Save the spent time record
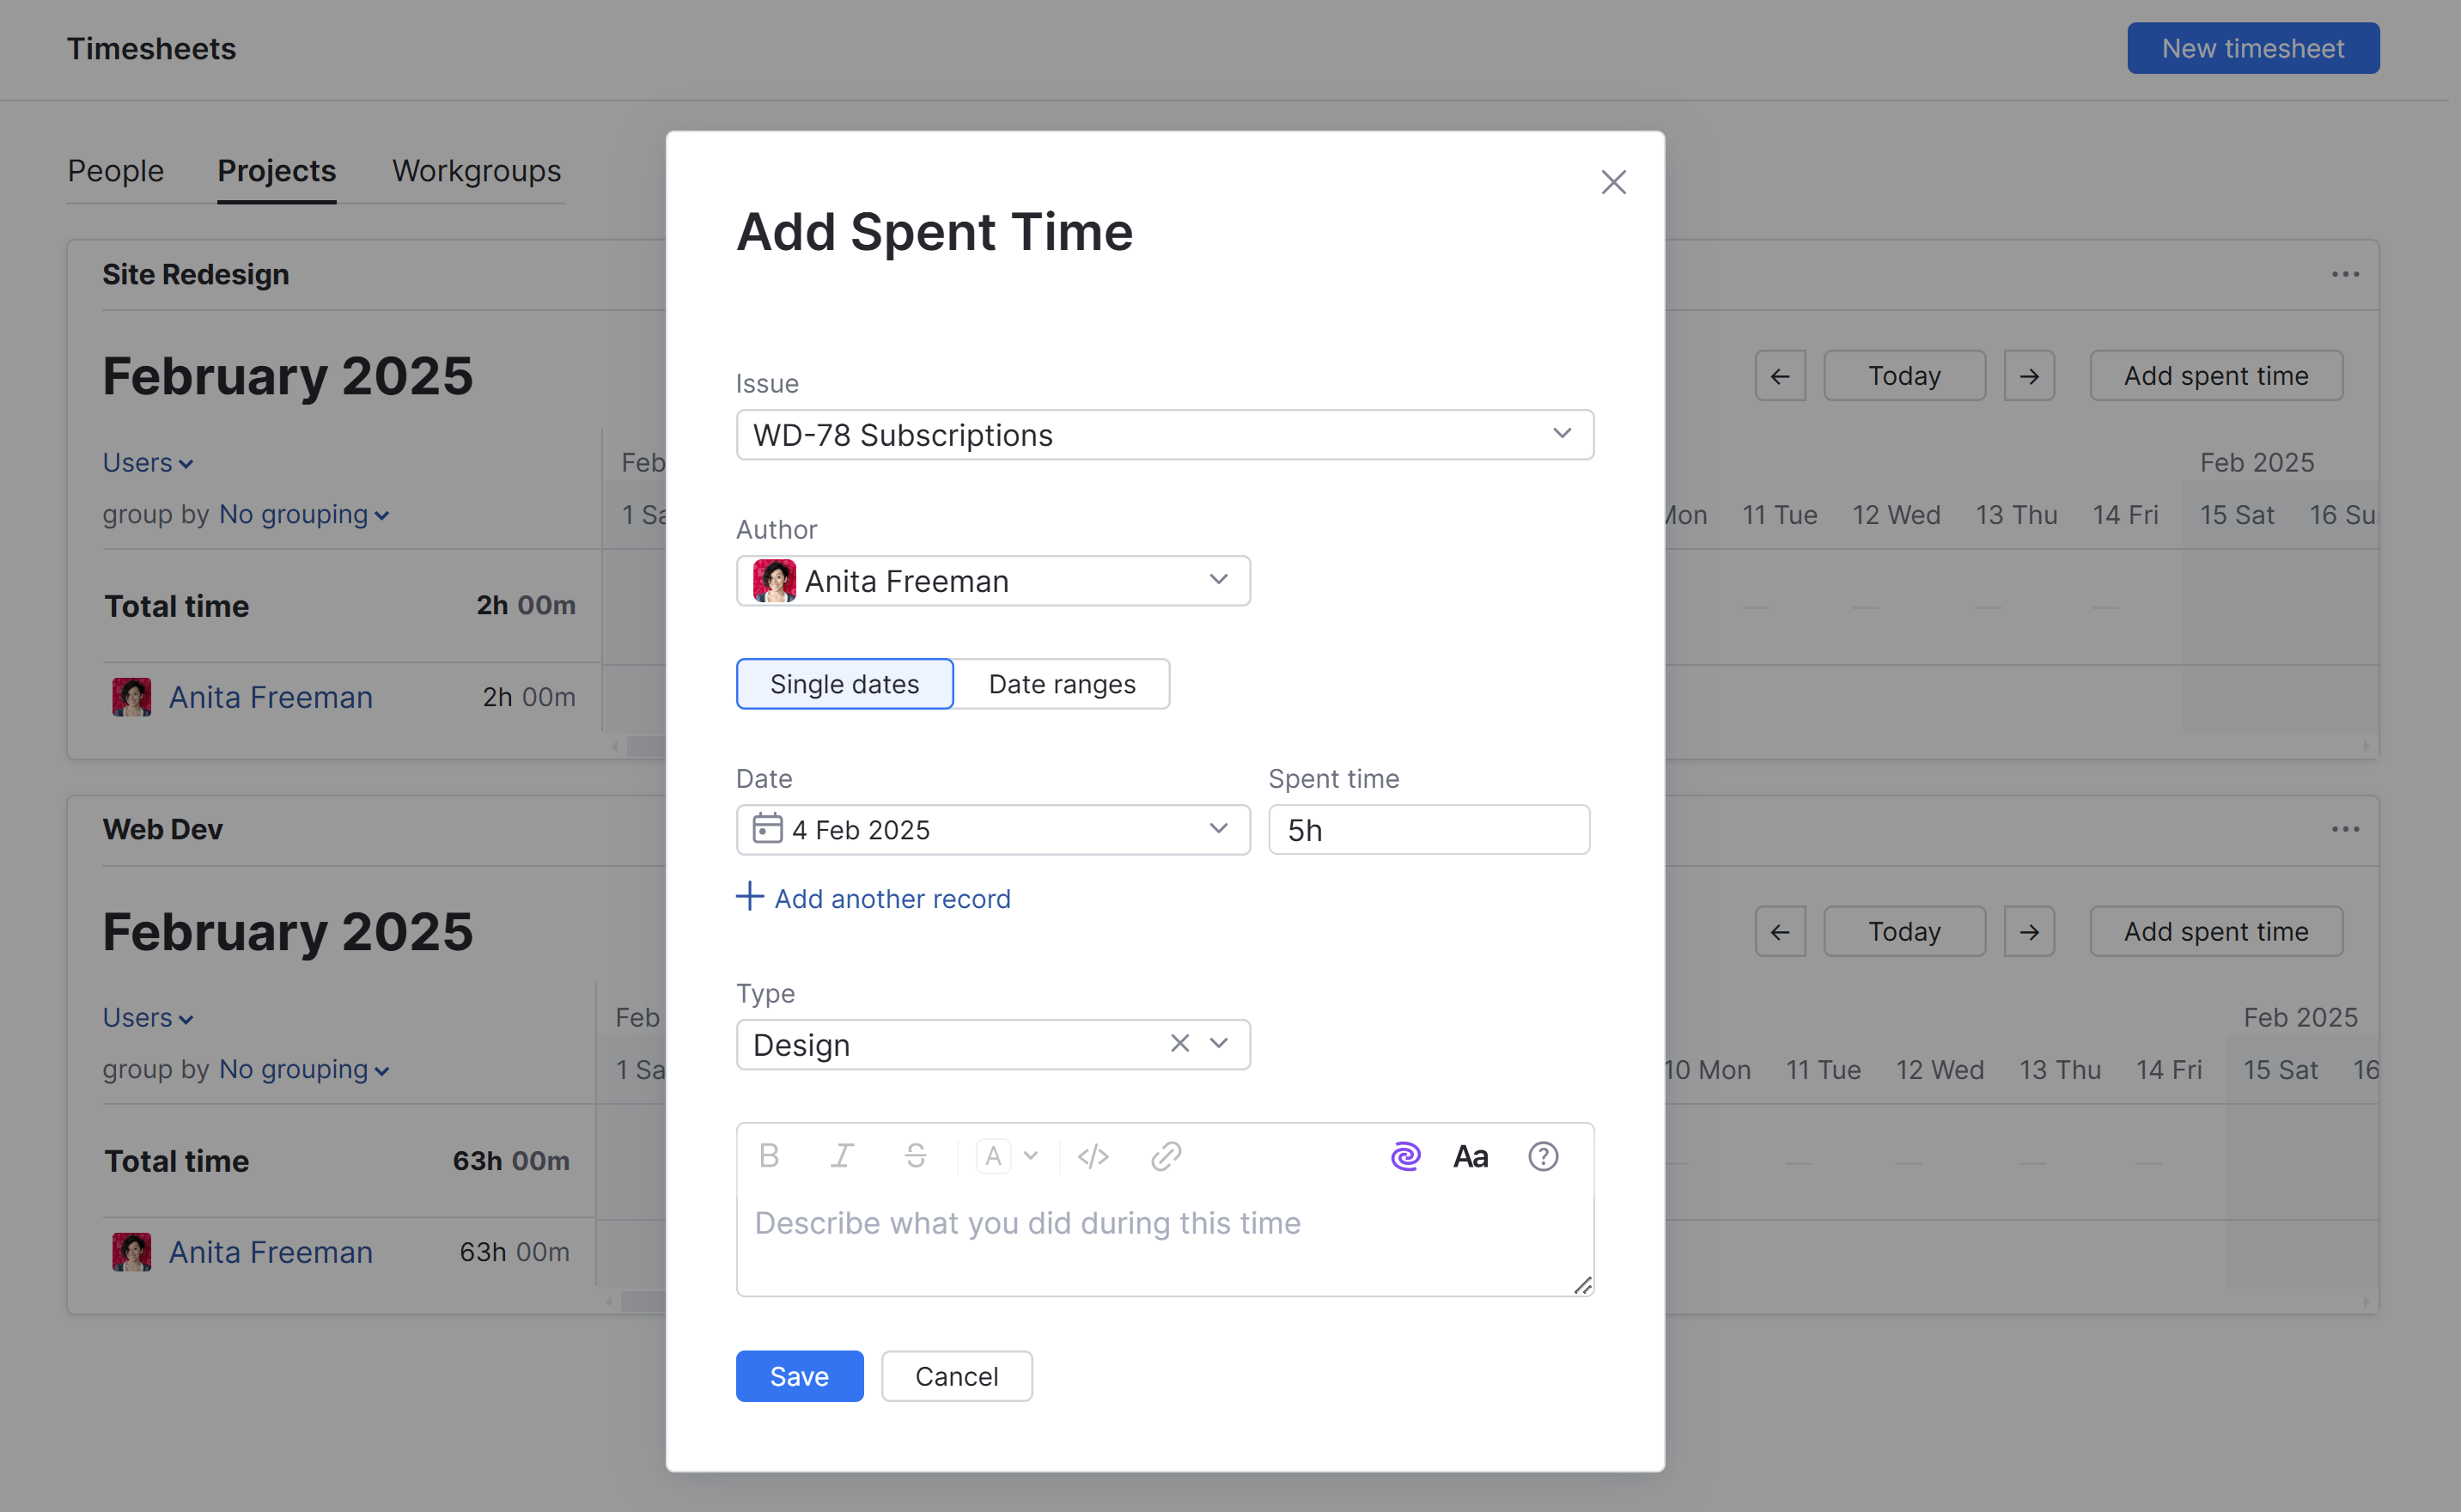2461x1512 pixels. click(x=799, y=1376)
